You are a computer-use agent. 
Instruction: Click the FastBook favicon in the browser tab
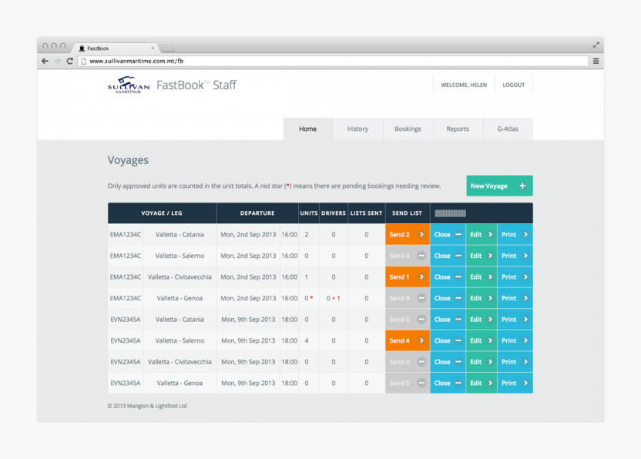pos(81,46)
